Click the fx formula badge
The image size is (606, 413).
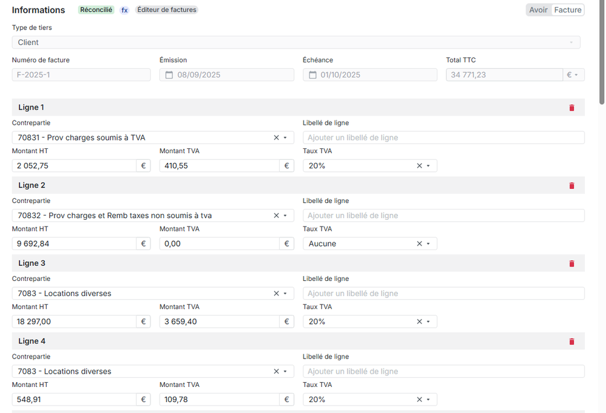tap(124, 10)
